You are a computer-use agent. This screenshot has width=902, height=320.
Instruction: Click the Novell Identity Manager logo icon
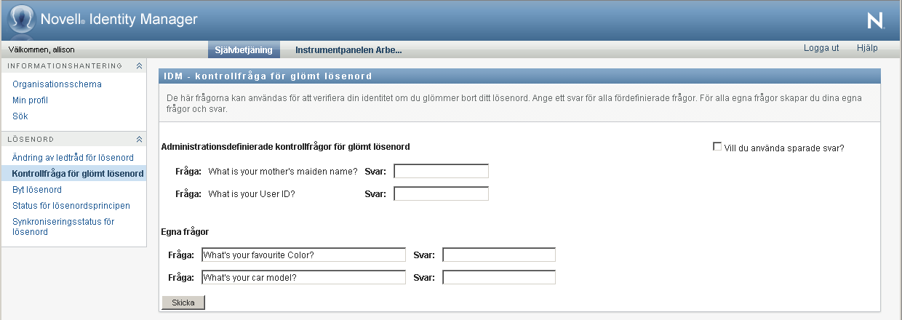pyautogui.click(x=21, y=20)
